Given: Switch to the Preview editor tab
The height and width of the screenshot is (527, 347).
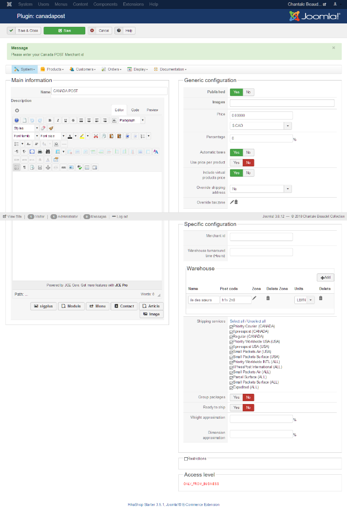Looking at the screenshot, I should click(x=153, y=110).
